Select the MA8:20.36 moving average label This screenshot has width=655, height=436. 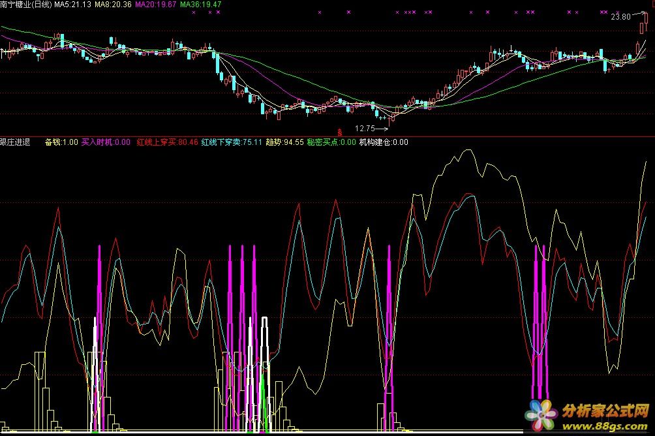coord(113,5)
